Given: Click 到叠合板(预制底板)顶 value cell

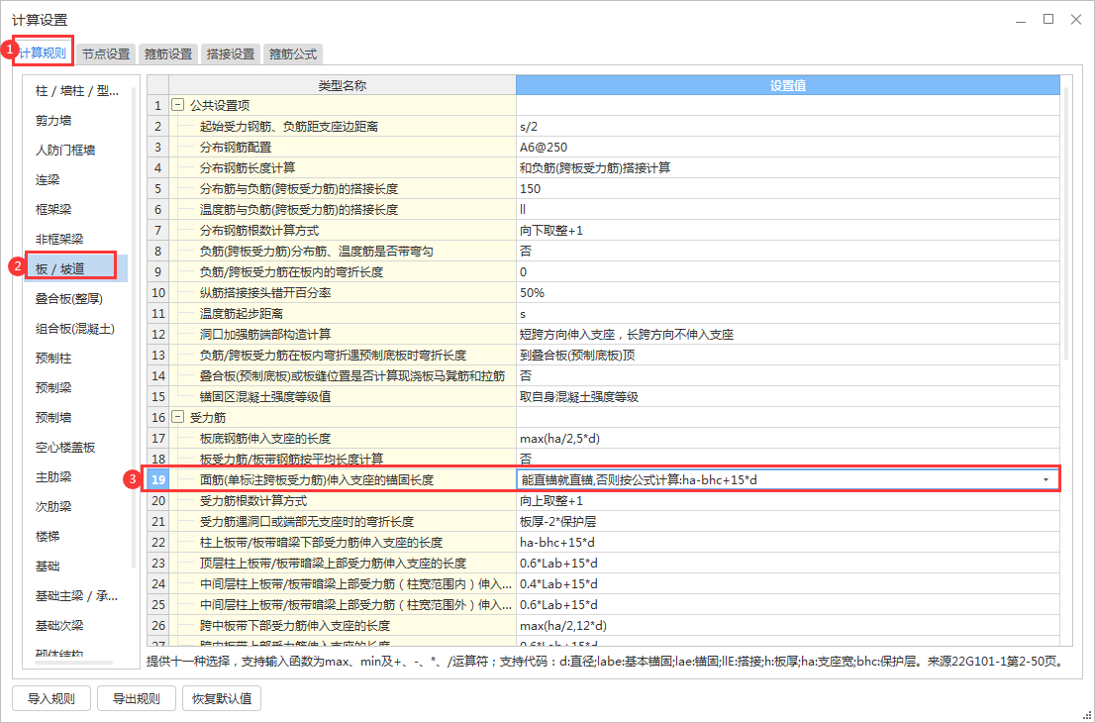Looking at the screenshot, I should 788,356.
